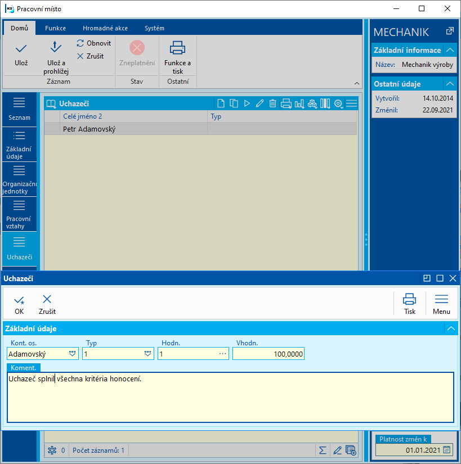The width and height of the screenshot is (461, 464).
Task: Click the pencil icon in status bar
Action: coord(337,451)
